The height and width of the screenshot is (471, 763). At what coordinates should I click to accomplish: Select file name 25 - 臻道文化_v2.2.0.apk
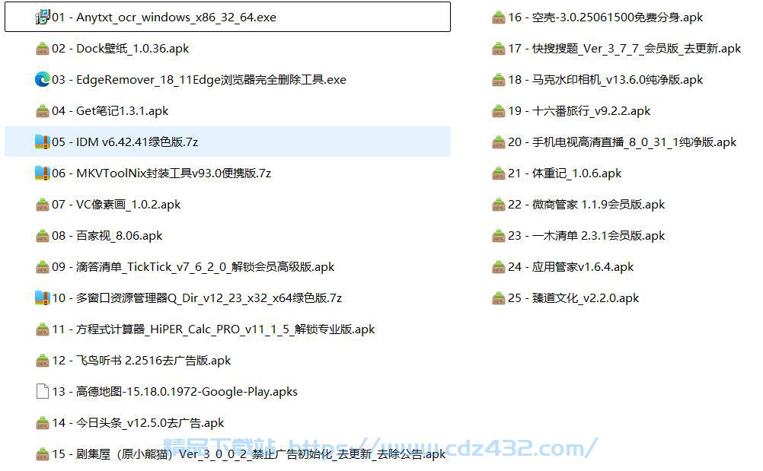click(x=573, y=298)
